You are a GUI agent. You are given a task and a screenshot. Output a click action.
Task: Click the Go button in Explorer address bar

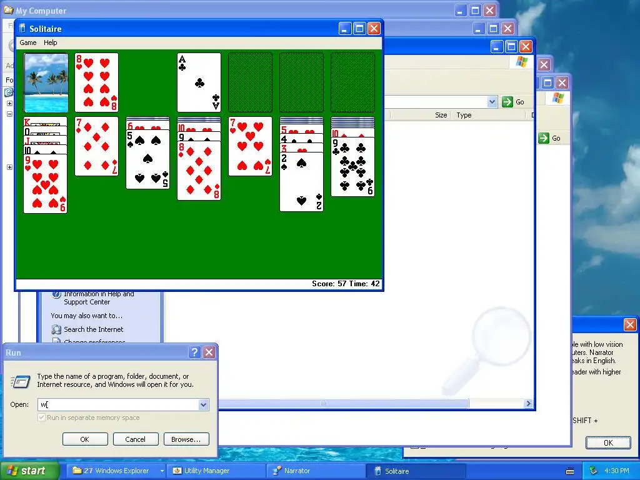coord(514,102)
